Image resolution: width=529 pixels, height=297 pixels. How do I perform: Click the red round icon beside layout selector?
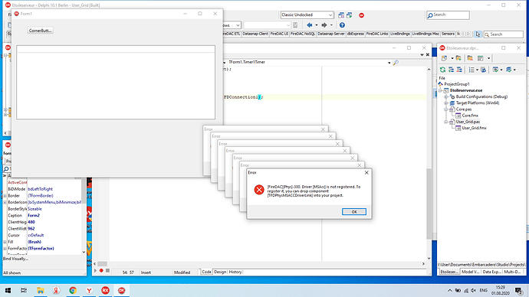tap(361, 15)
